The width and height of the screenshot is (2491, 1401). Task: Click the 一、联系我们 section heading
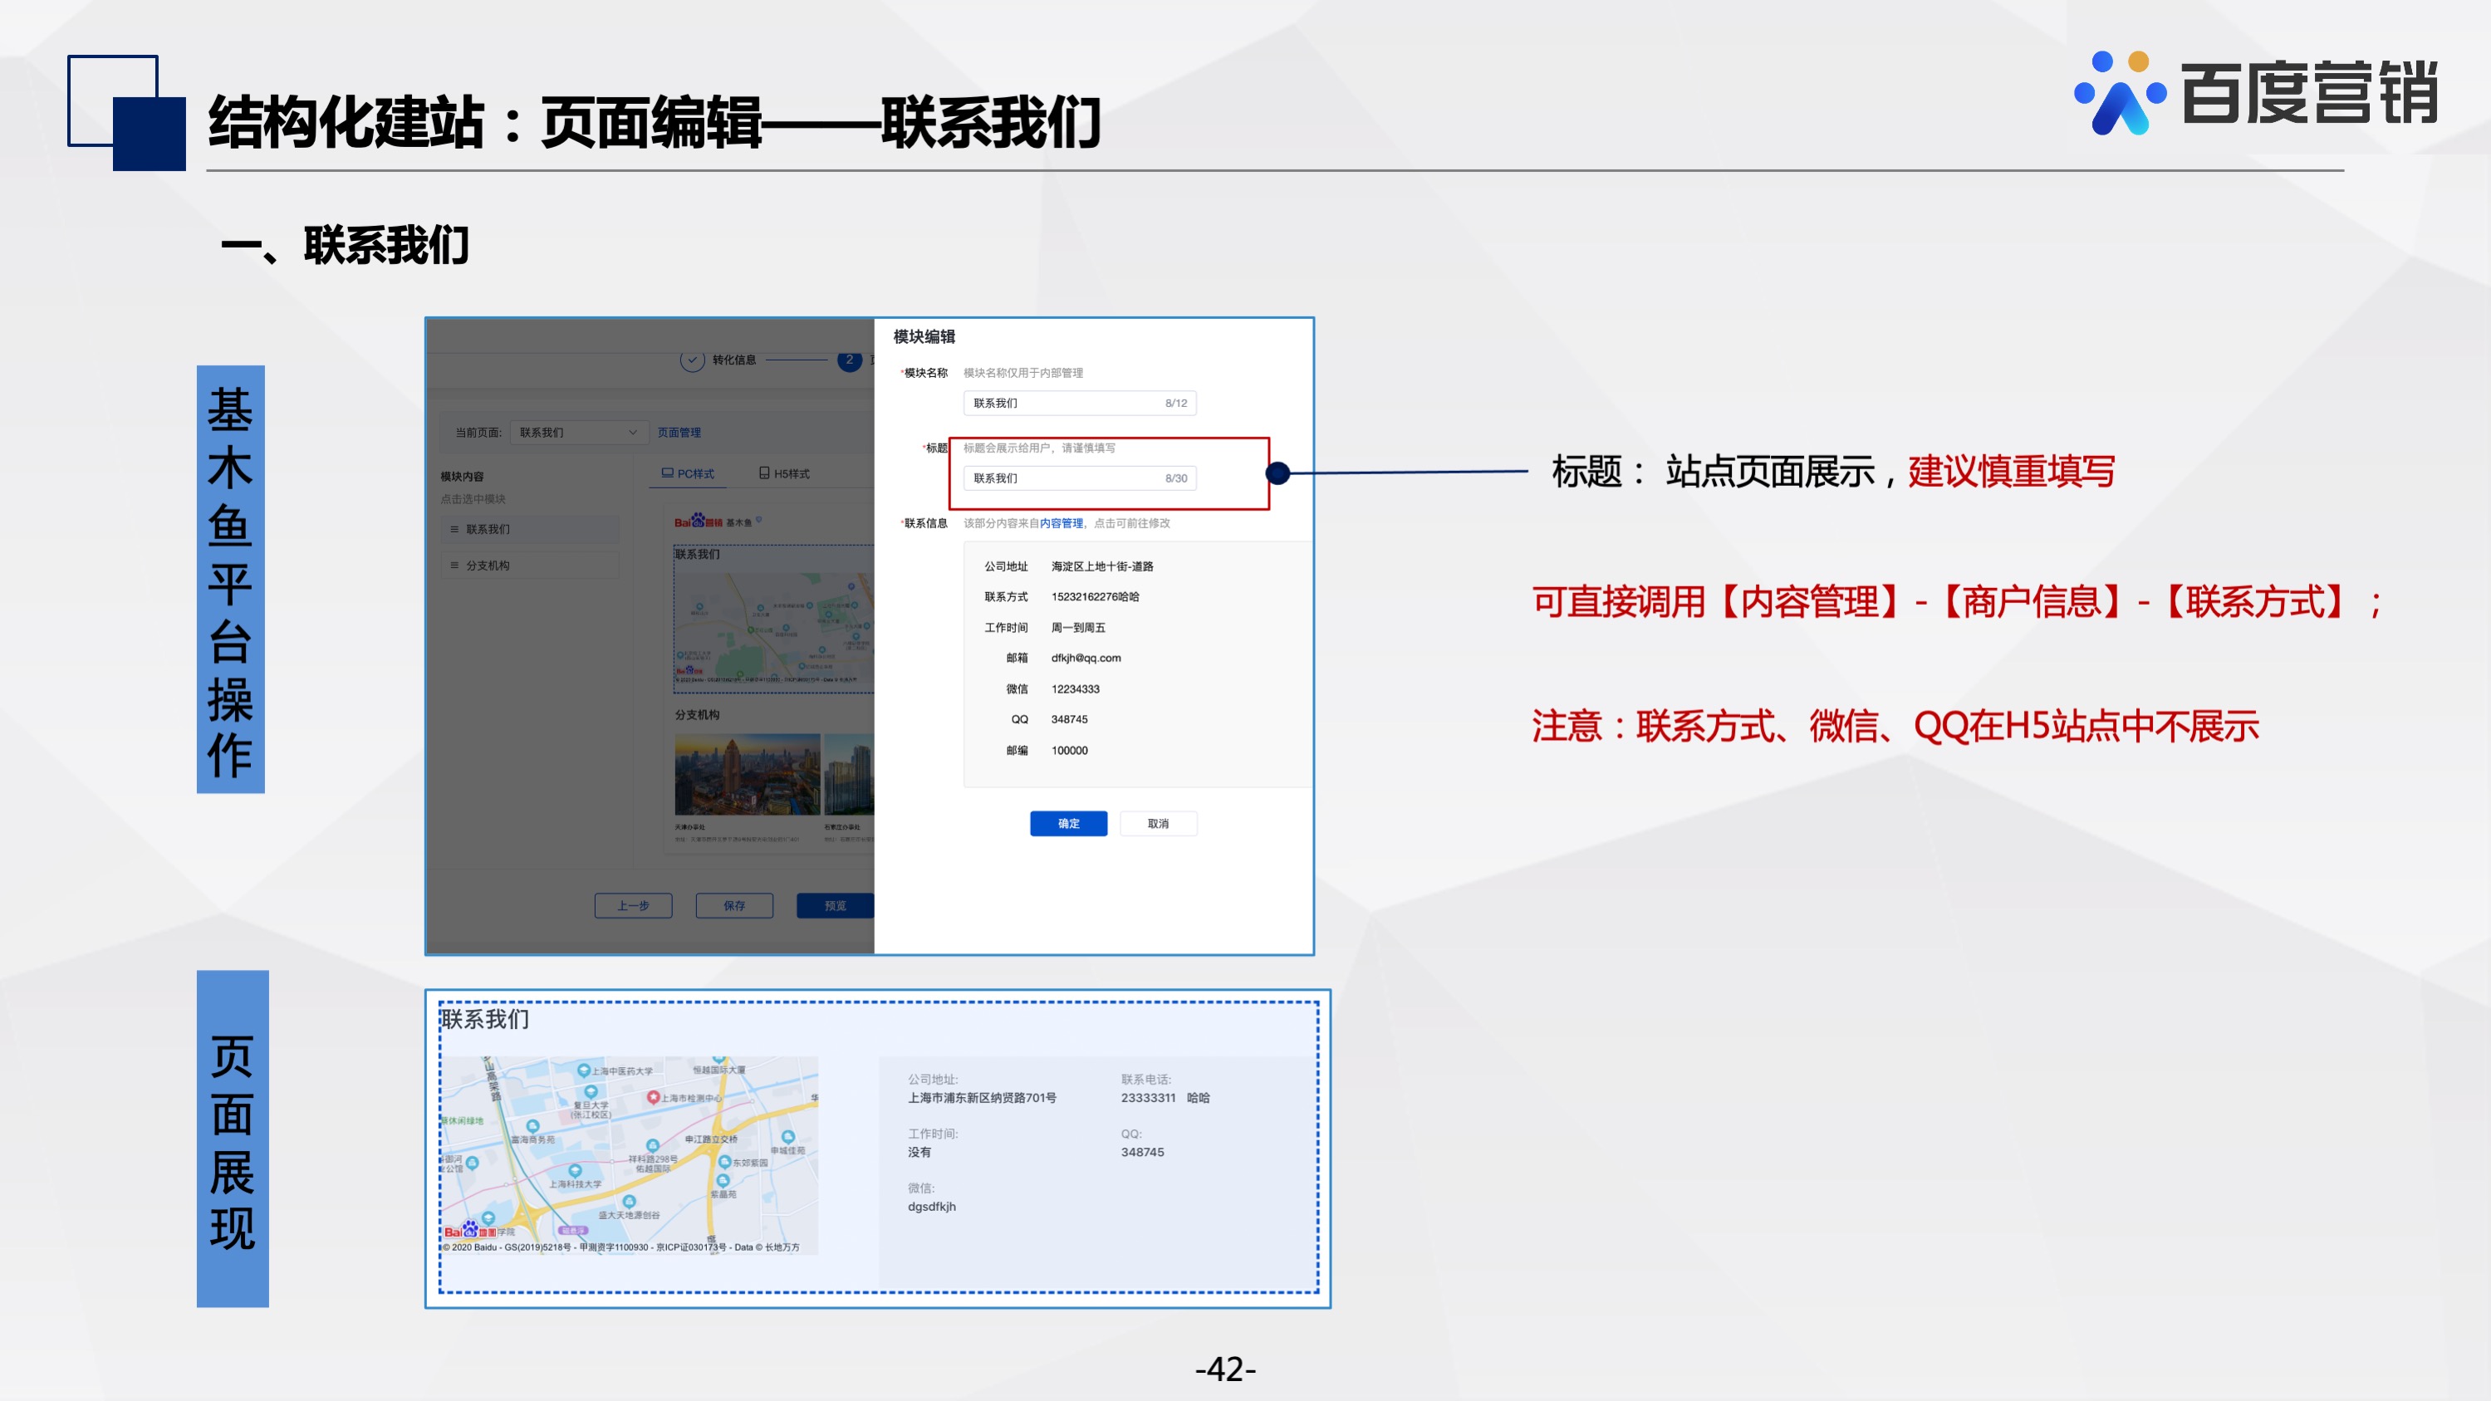[346, 246]
